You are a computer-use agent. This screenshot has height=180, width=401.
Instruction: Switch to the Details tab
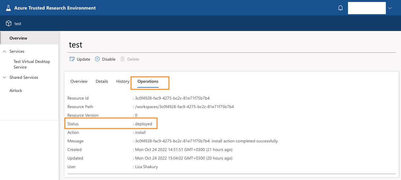(x=102, y=81)
